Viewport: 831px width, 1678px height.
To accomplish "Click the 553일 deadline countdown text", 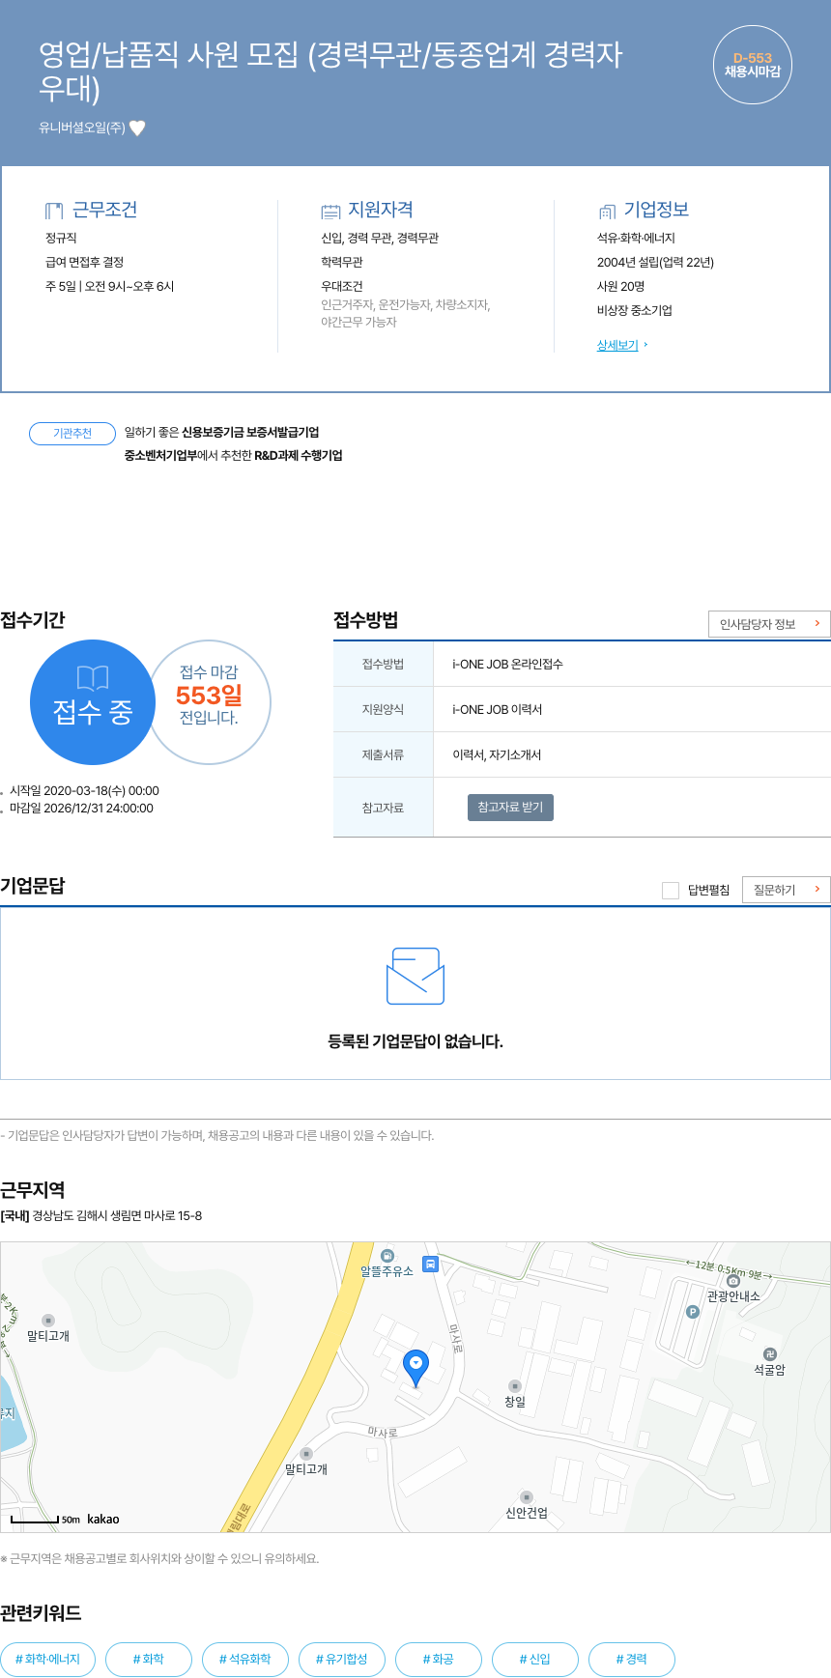I will (x=209, y=695).
